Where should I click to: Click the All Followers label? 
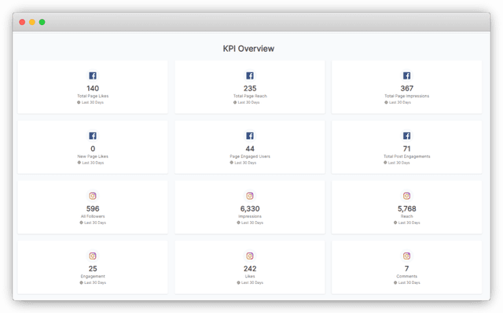[93, 216]
